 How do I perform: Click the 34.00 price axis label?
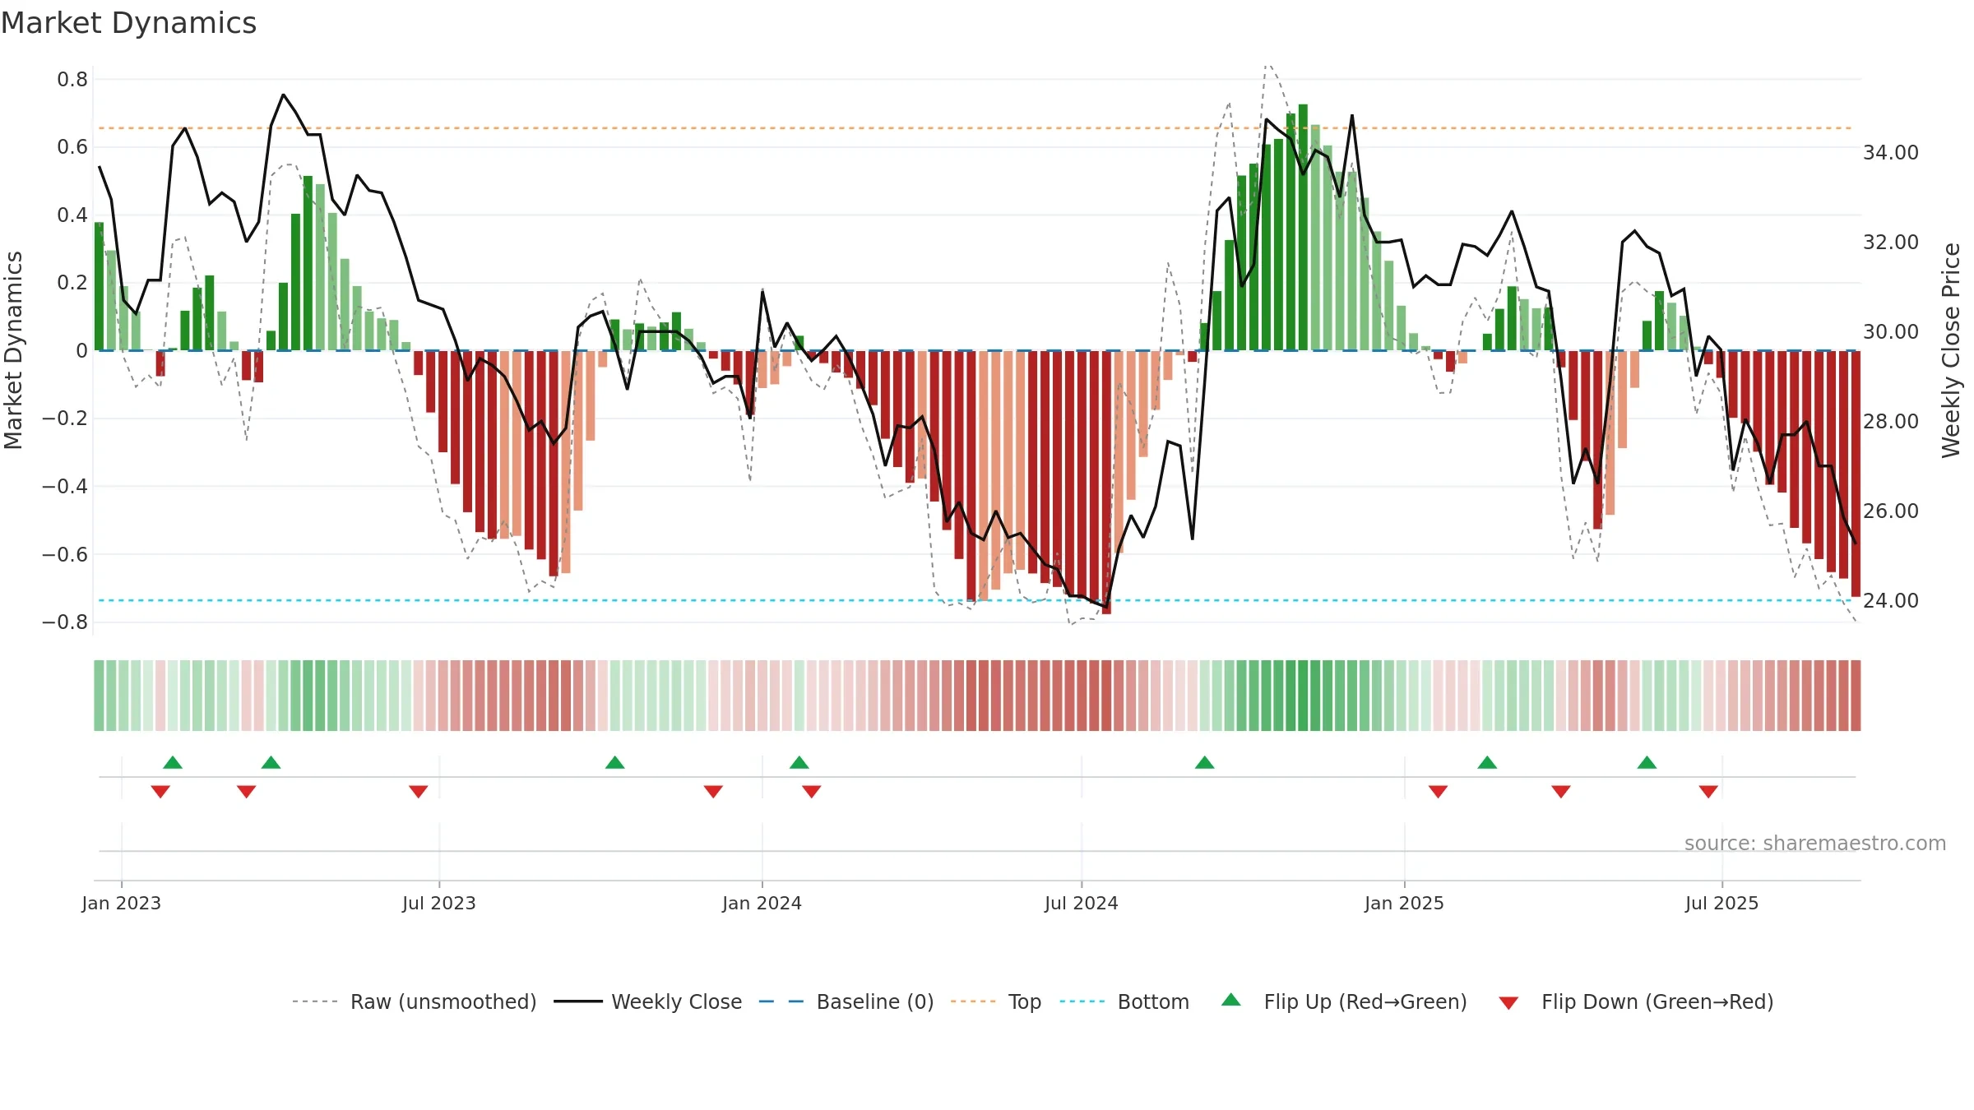[x=1891, y=152]
